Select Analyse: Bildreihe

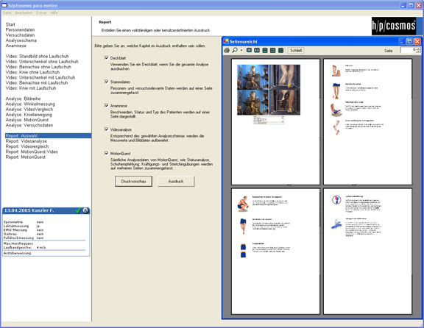(x=23, y=99)
